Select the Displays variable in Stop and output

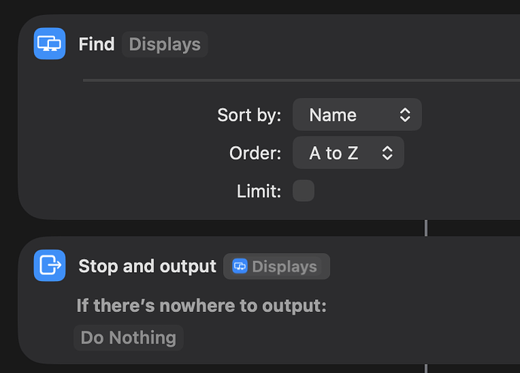pos(277,266)
